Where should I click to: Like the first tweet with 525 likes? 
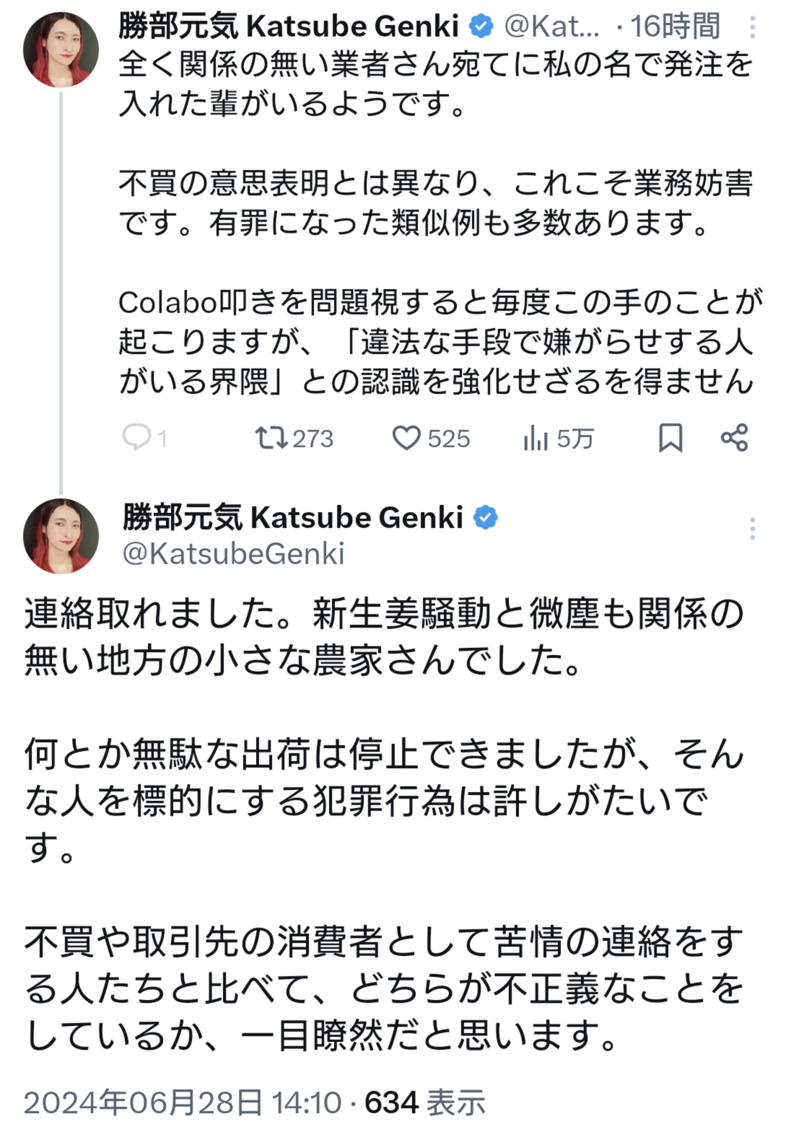pyautogui.click(x=406, y=438)
